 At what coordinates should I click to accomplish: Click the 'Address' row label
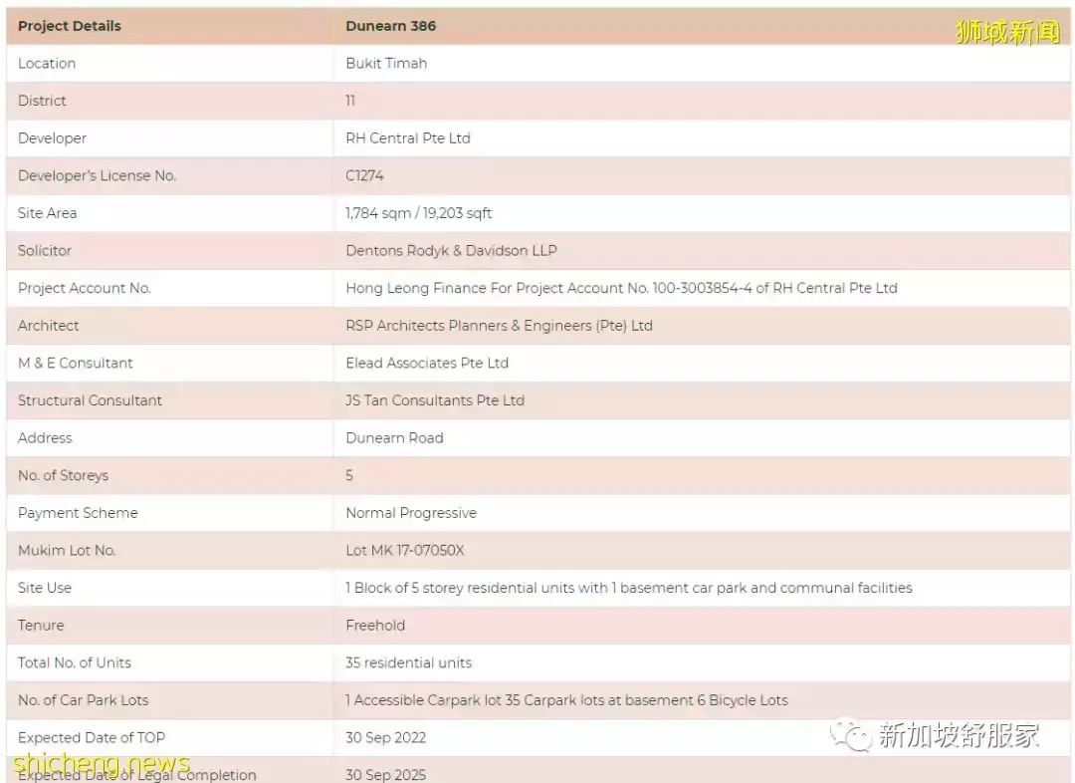45,437
